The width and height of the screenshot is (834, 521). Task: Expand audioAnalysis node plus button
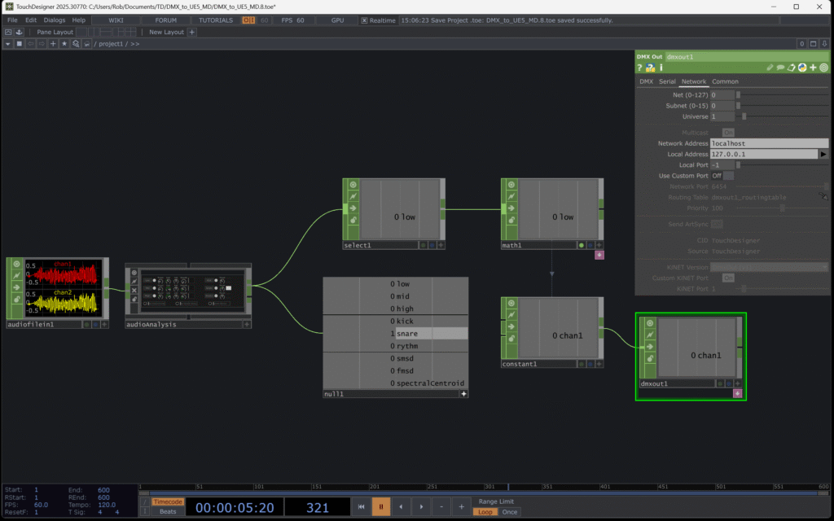[x=247, y=324]
